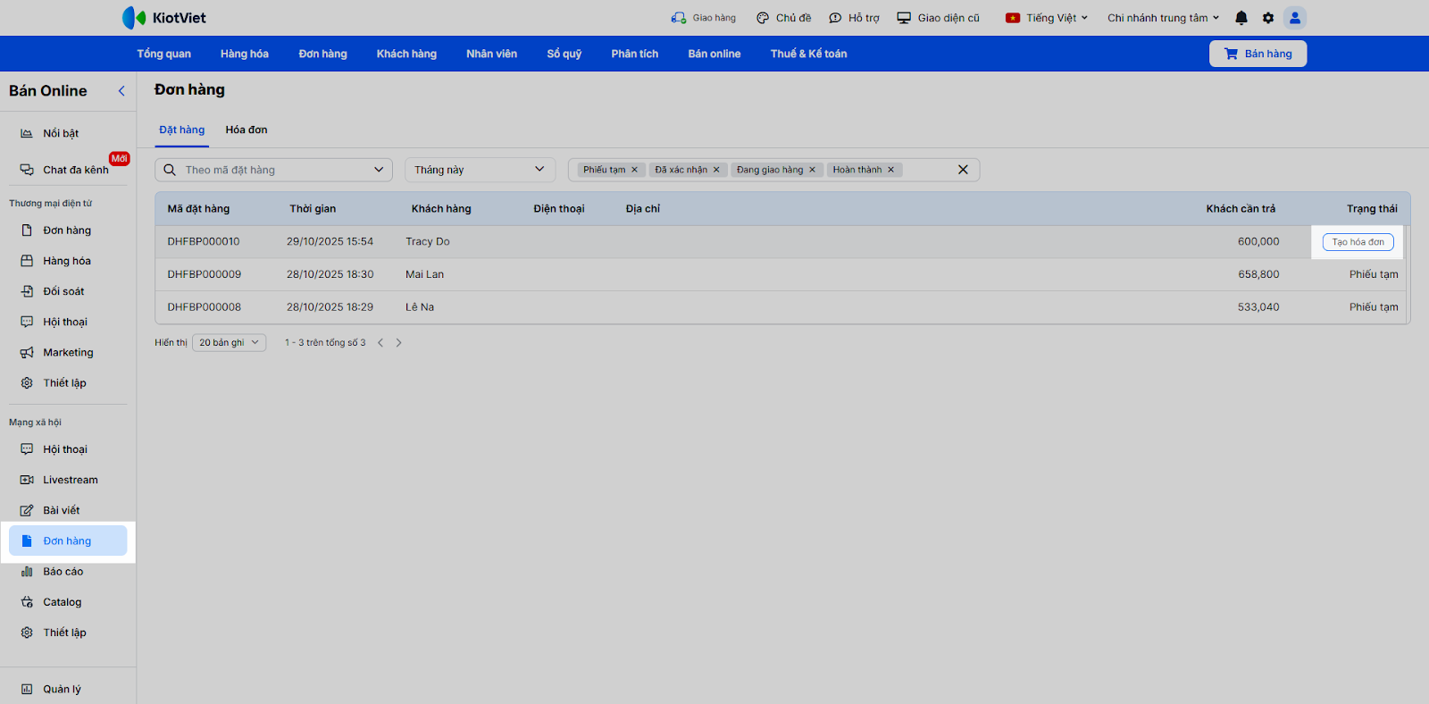Clear all status filter tags

963,170
